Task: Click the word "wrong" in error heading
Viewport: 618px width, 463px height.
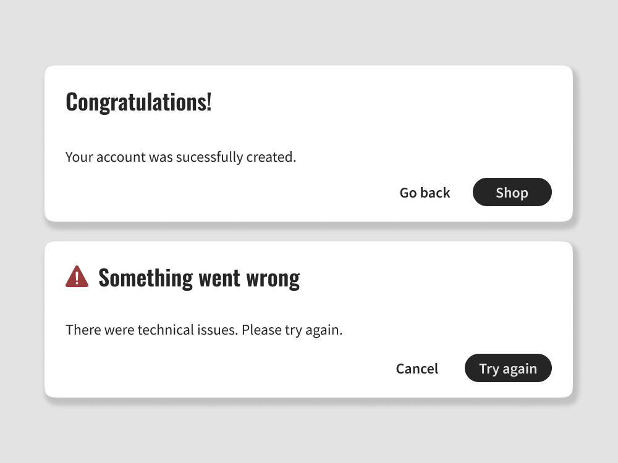Action: click(x=273, y=278)
